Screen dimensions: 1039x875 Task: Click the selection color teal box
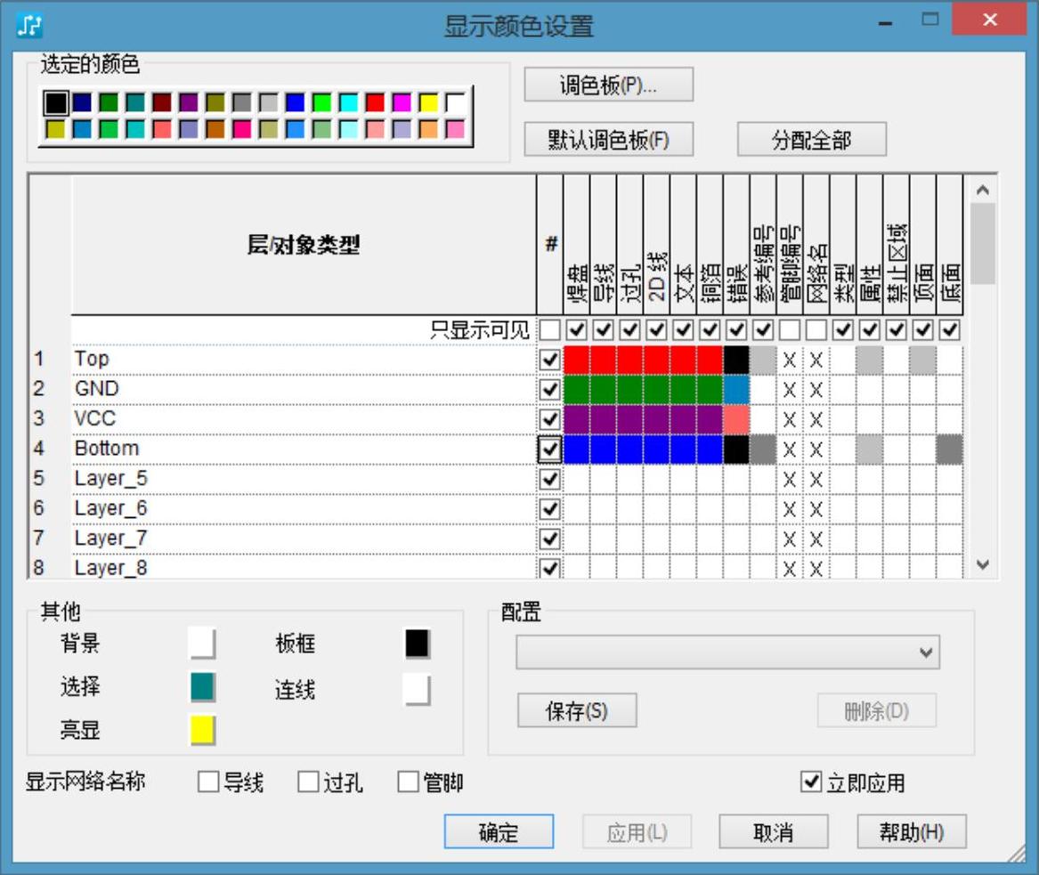click(203, 687)
